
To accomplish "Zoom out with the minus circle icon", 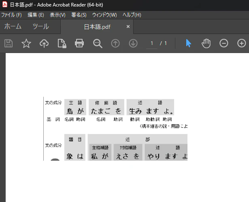I will pyautogui.click(x=224, y=43).
